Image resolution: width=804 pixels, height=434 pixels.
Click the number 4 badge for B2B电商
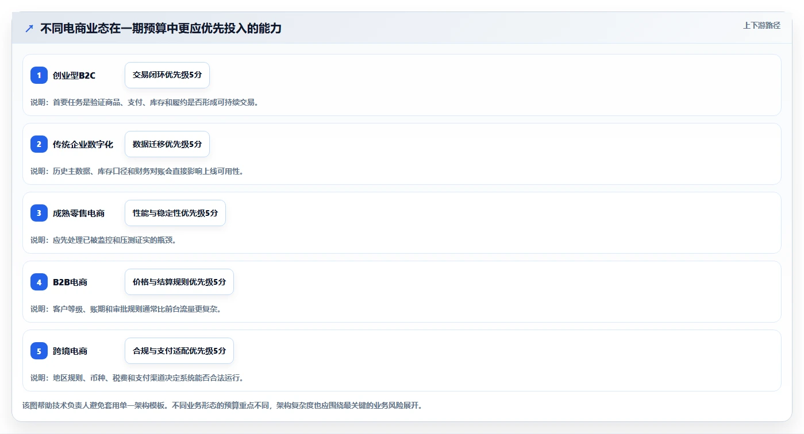tap(39, 282)
